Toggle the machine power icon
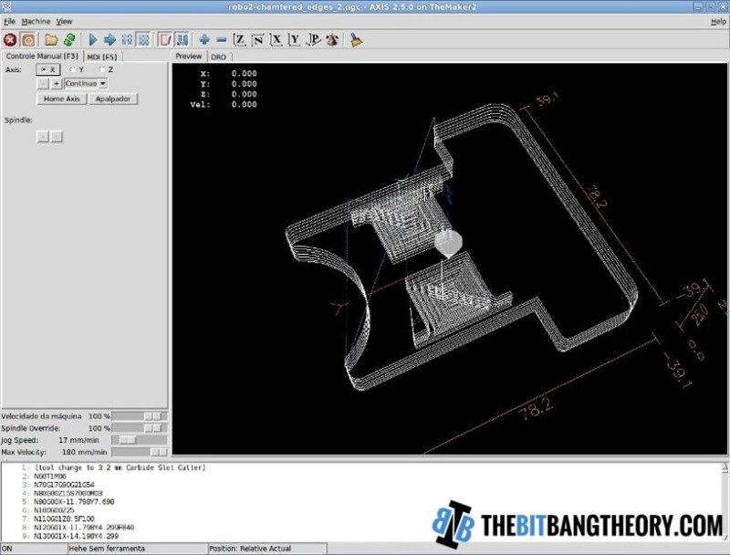The height and width of the screenshot is (555, 730). (28, 39)
